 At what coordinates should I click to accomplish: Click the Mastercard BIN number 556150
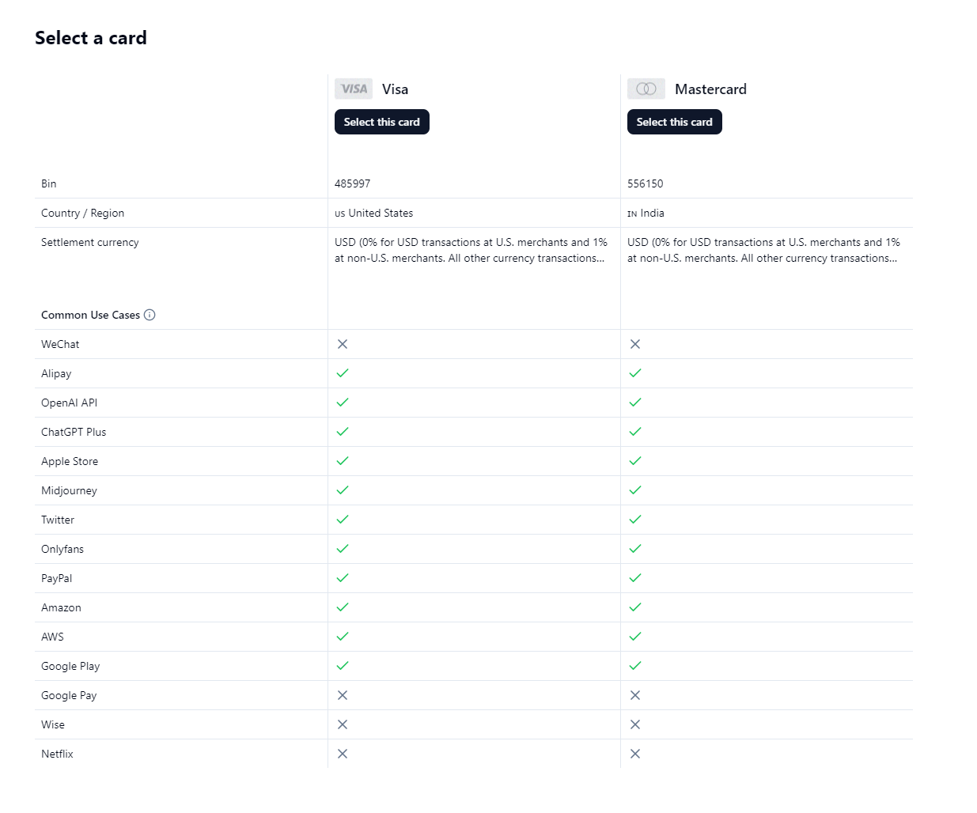click(x=645, y=183)
